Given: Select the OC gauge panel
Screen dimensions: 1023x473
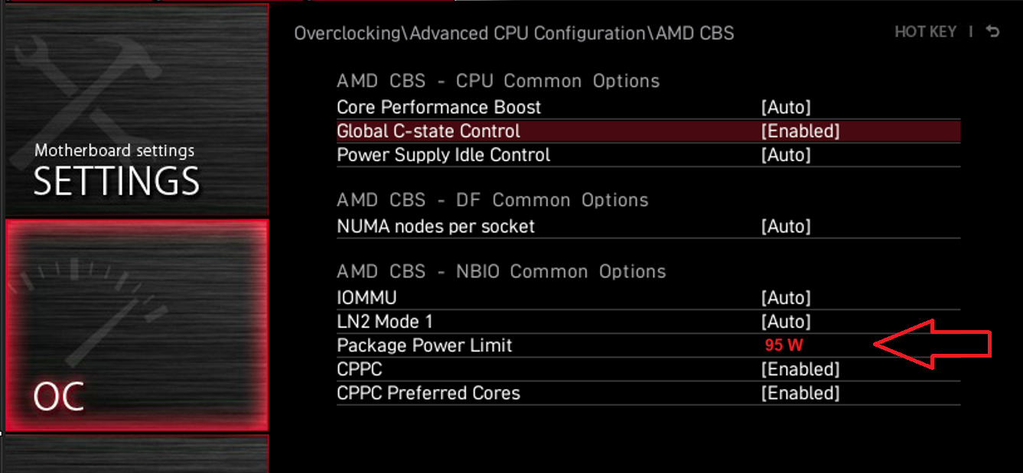Looking at the screenshot, I should click(x=136, y=325).
